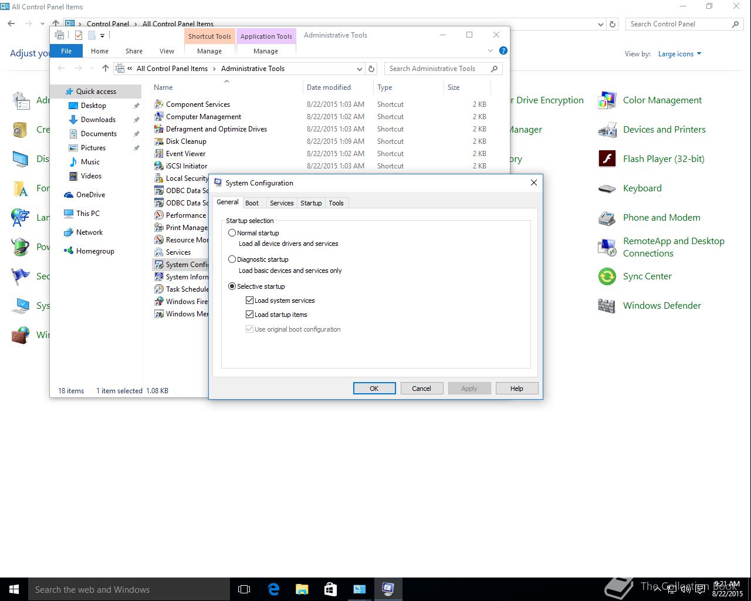Open the Sync Center icon
This screenshot has width=751, height=601.
607,276
